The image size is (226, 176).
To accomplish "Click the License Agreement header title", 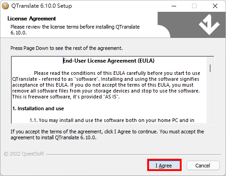I will coord(32,19).
